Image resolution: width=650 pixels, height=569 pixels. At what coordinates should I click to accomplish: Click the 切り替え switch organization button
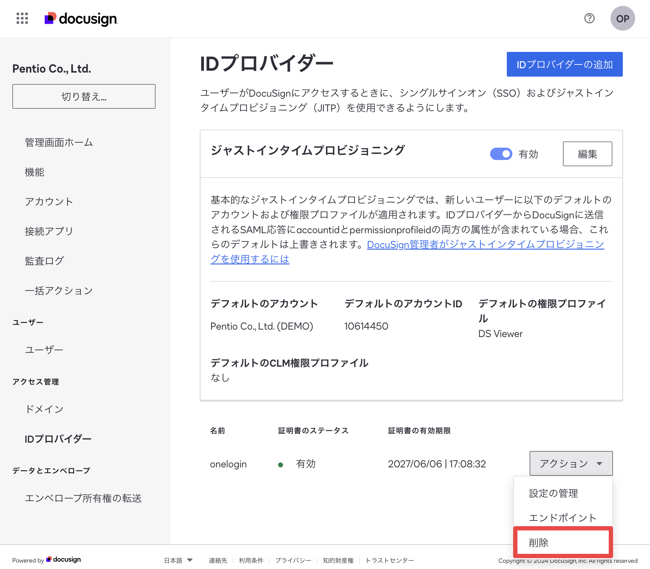tap(84, 96)
